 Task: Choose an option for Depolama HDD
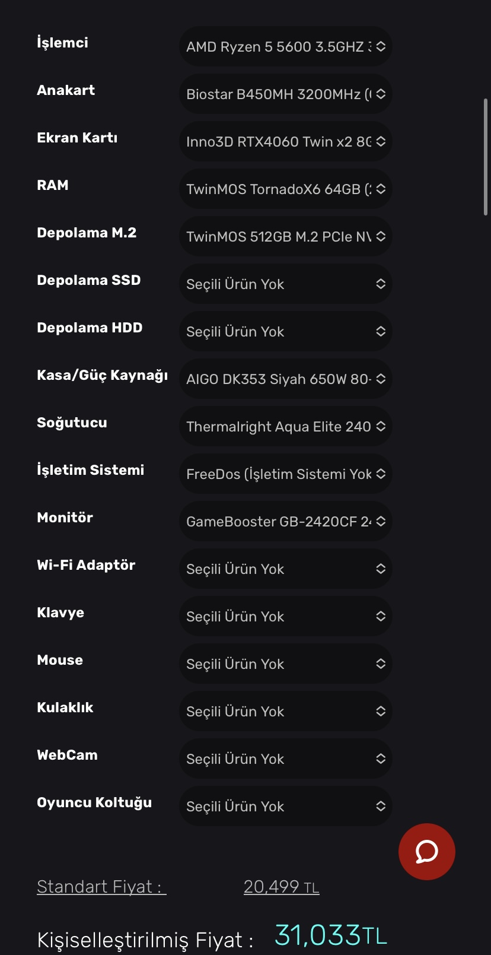285,332
